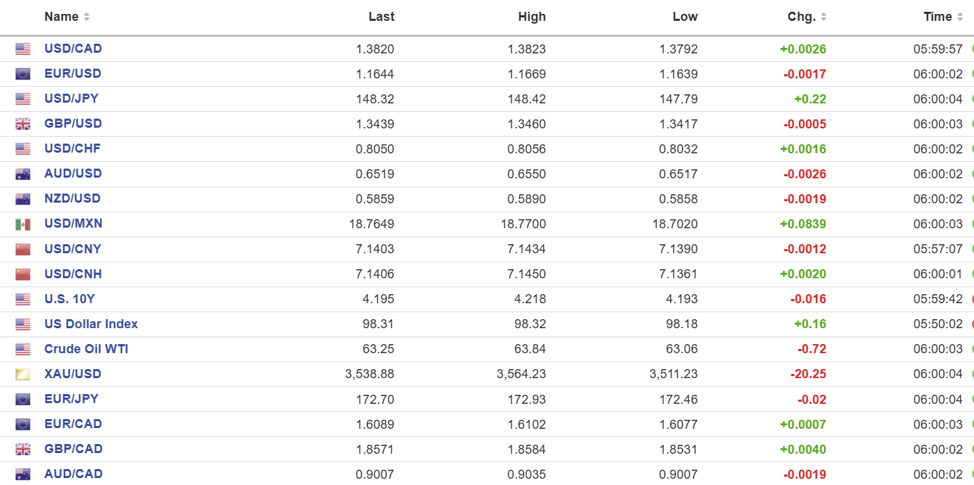Open the Crude Oil WTI link

pyautogui.click(x=86, y=349)
